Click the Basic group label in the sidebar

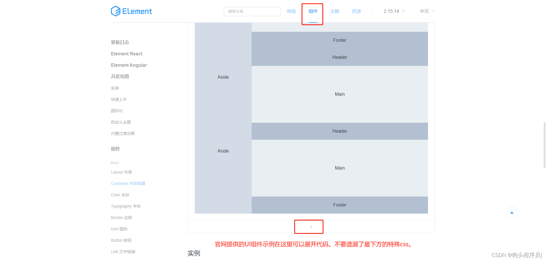click(115, 163)
